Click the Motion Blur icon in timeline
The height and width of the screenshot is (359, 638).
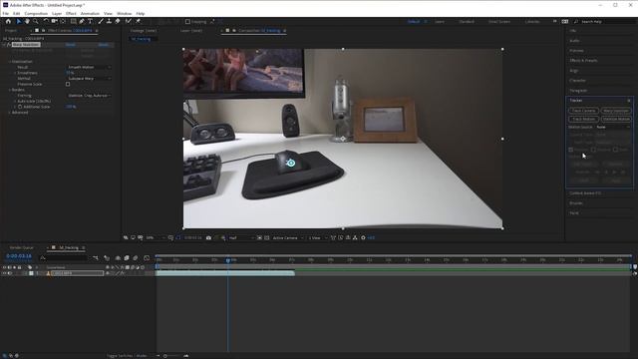click(136, 258)
